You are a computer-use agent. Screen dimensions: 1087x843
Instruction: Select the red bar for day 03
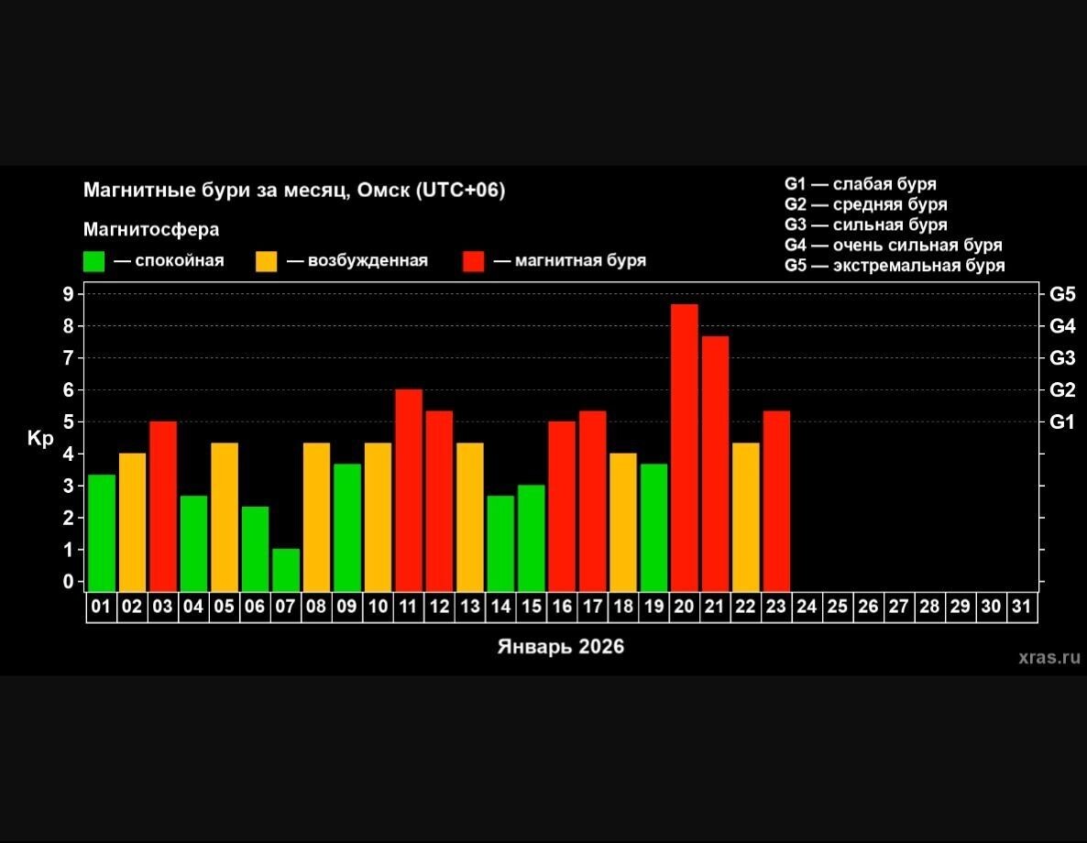[x=163, y=506]
